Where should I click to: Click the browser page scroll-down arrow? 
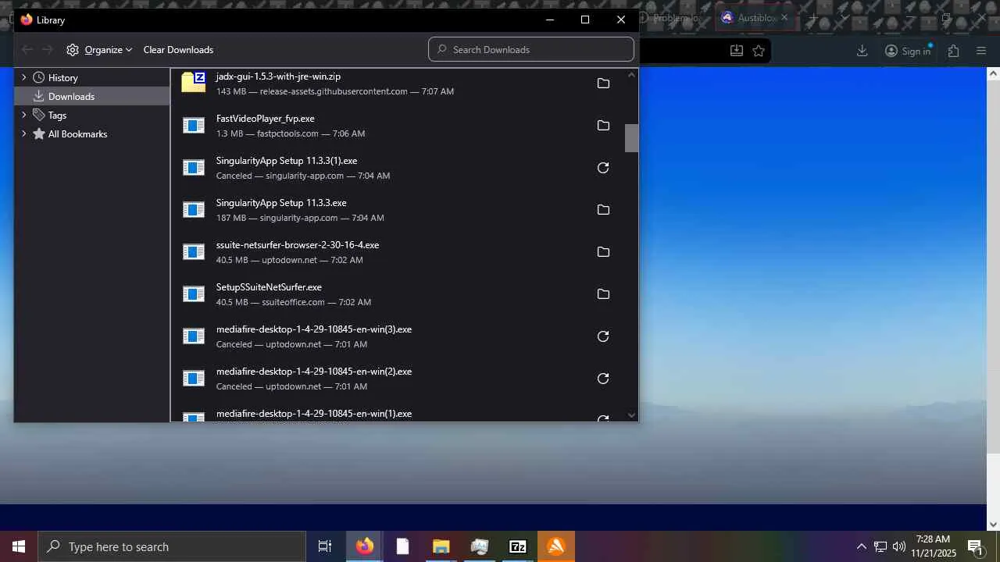[993, 525]
